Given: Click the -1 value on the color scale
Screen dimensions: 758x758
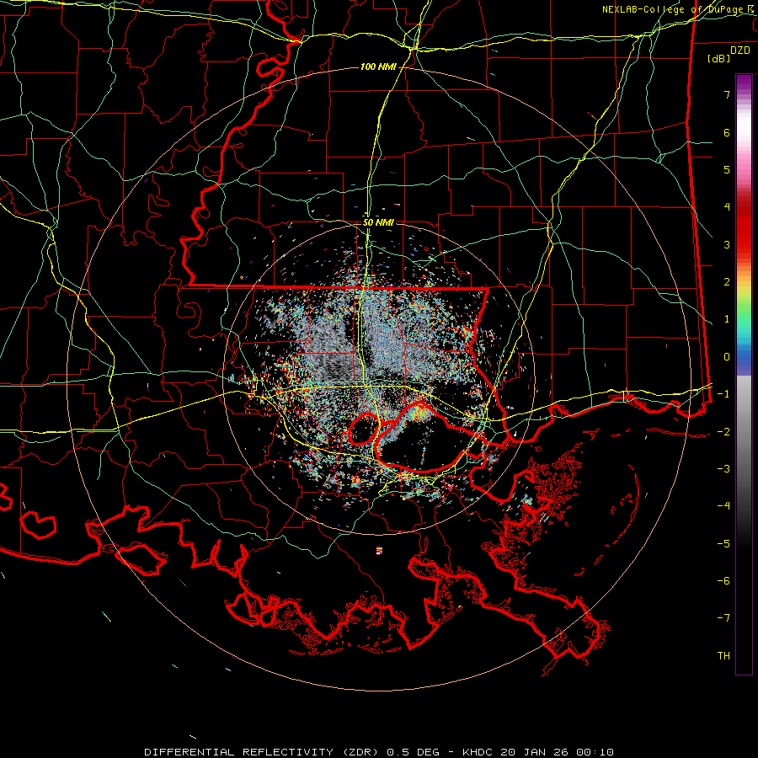Looking at the screenshot, I should coord(723,394).
